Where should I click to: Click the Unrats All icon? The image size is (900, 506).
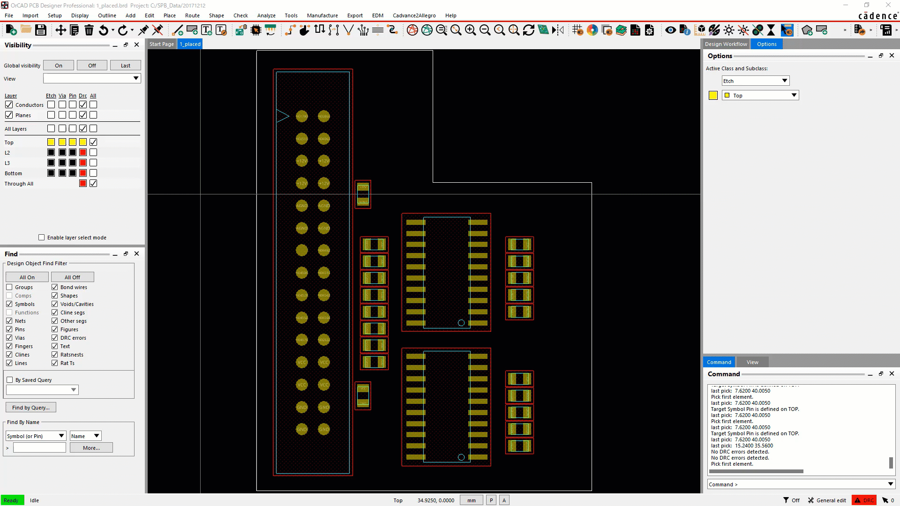point(412,30)
